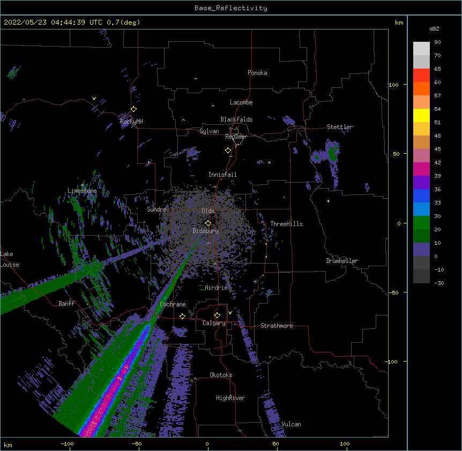Click the Innisfail town label
Viewport: 462px width, 451px height.
222,175
